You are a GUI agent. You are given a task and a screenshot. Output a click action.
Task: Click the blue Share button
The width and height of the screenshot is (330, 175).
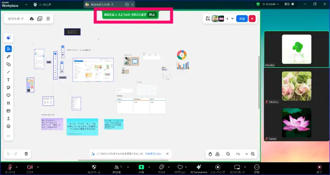[x=242, y=19]
